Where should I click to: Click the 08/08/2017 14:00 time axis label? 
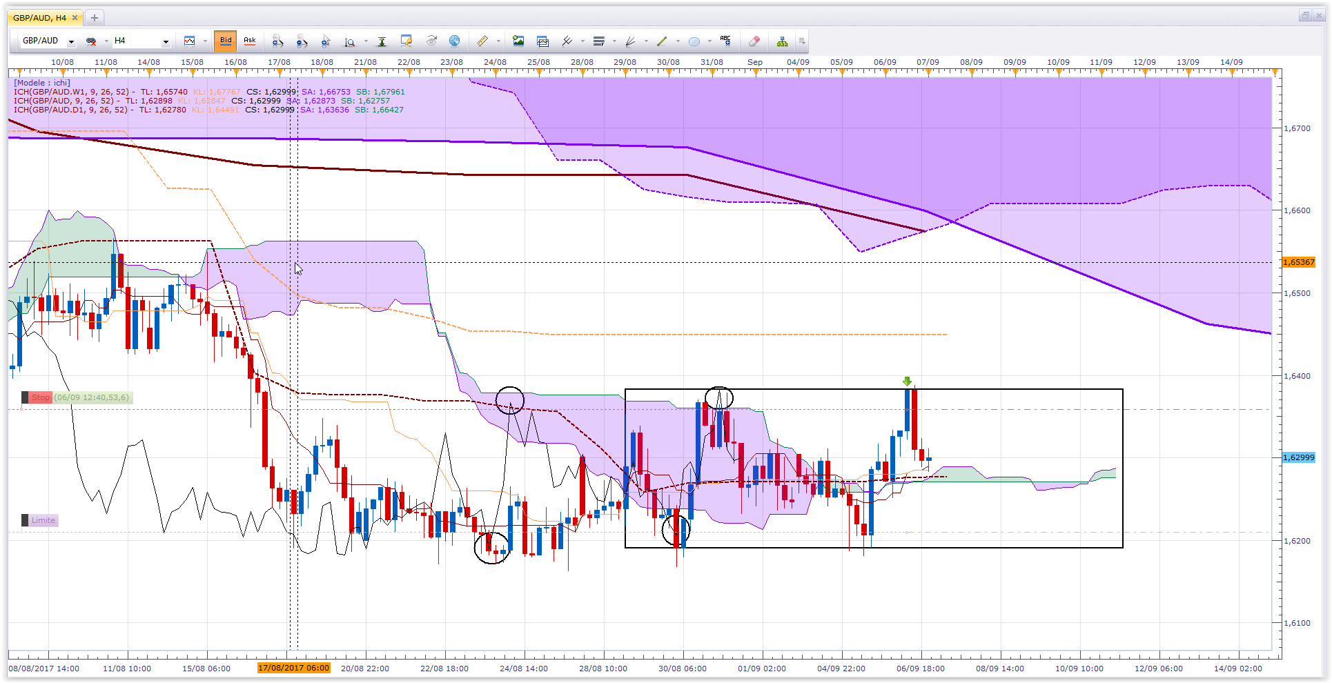pos(44,669)
